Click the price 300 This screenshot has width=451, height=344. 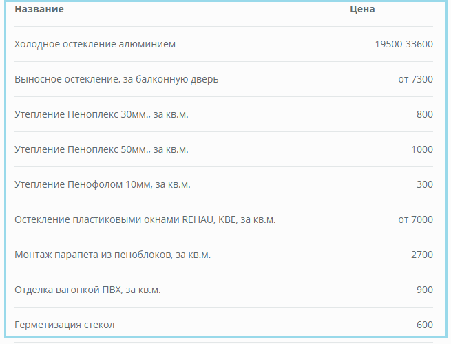424,185
